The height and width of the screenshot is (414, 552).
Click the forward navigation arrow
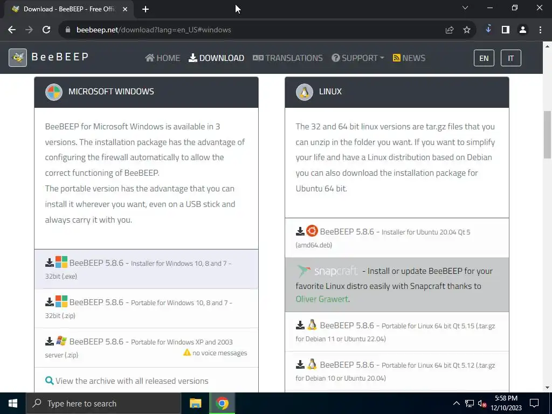pos(29,30)
